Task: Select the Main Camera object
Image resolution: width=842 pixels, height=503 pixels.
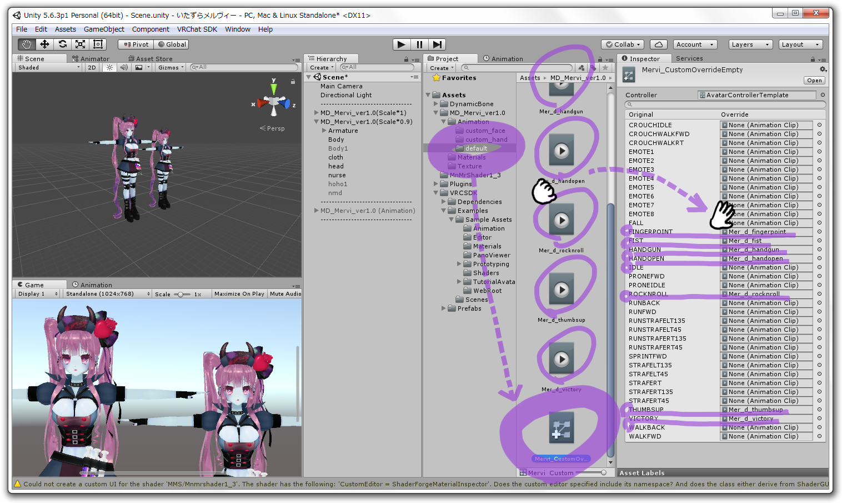Action: pos(341,86)
